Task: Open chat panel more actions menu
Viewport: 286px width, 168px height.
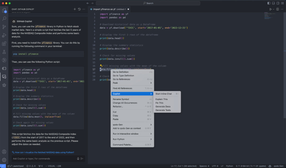Action: click(x=84, y=9)
